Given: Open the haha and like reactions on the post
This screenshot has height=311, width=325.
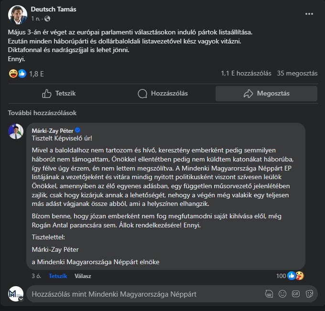Looking at the screenshot, I should coord(18,74).
